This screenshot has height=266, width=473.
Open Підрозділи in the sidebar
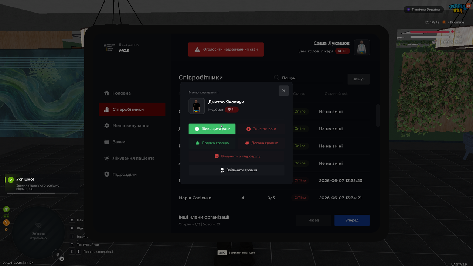[x=132, y=174]
